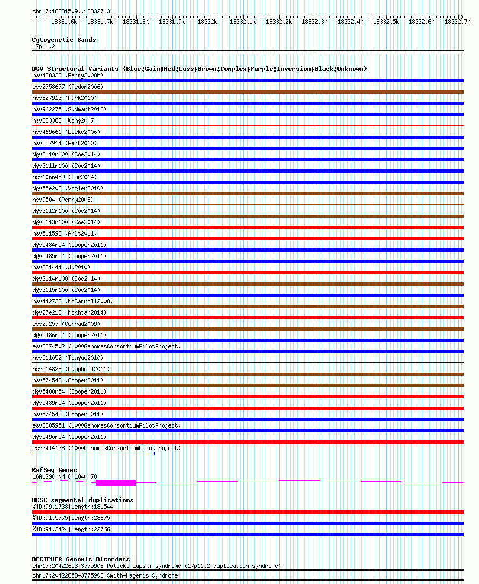
Task: Open esv3385951 1000Genomes variant label
Action: click(x=107, y=426)
